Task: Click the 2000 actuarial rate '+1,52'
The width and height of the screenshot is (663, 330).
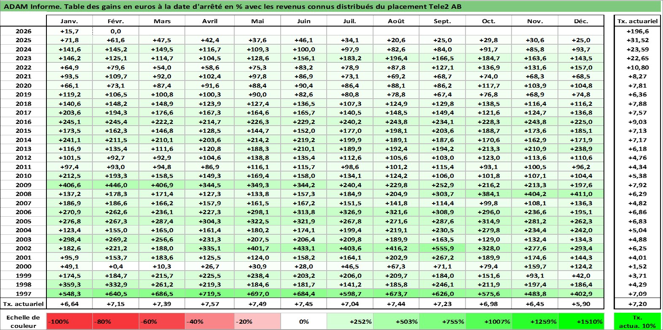Action: (637, 266)
